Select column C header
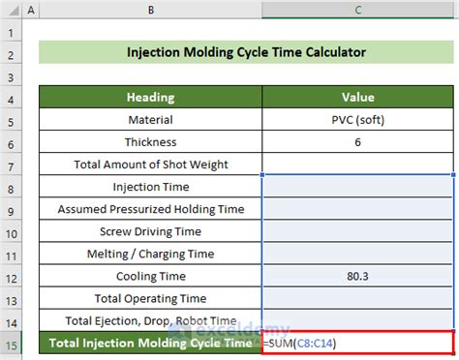Screen dimensions: 459x360 coord(357,10)
